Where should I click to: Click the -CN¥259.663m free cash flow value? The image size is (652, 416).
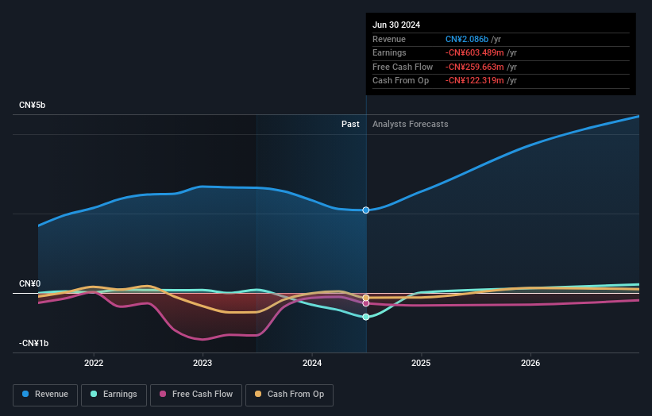coord(474,67)
